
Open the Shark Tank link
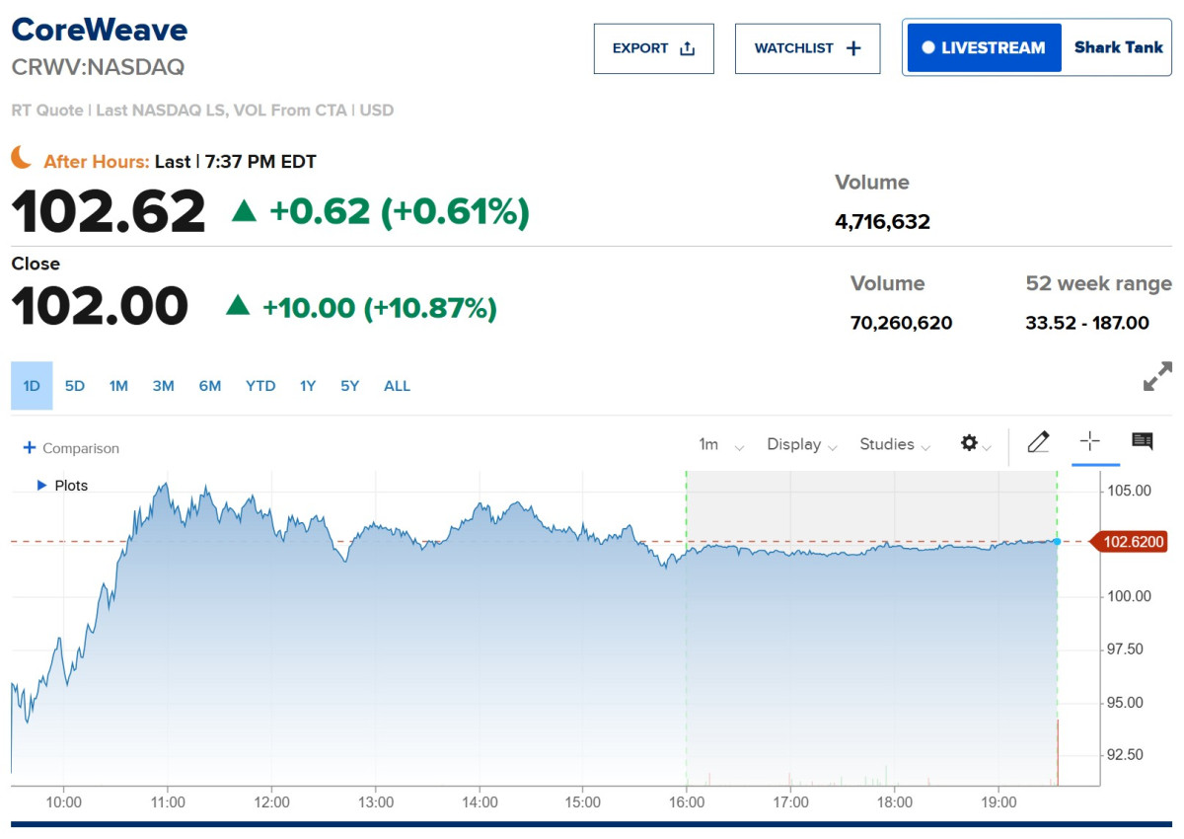point(1119,47)
